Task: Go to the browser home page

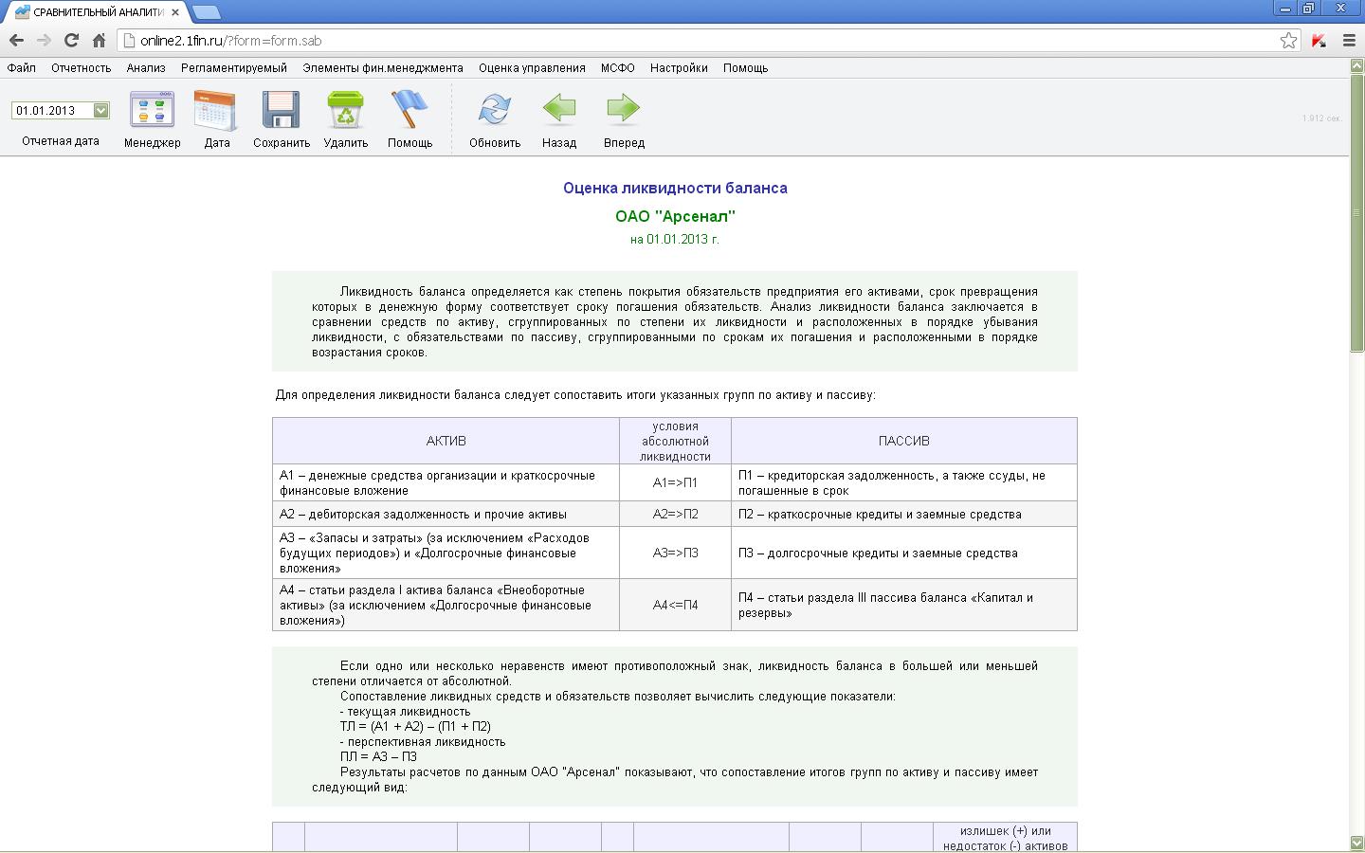Action: click(99, 41)
